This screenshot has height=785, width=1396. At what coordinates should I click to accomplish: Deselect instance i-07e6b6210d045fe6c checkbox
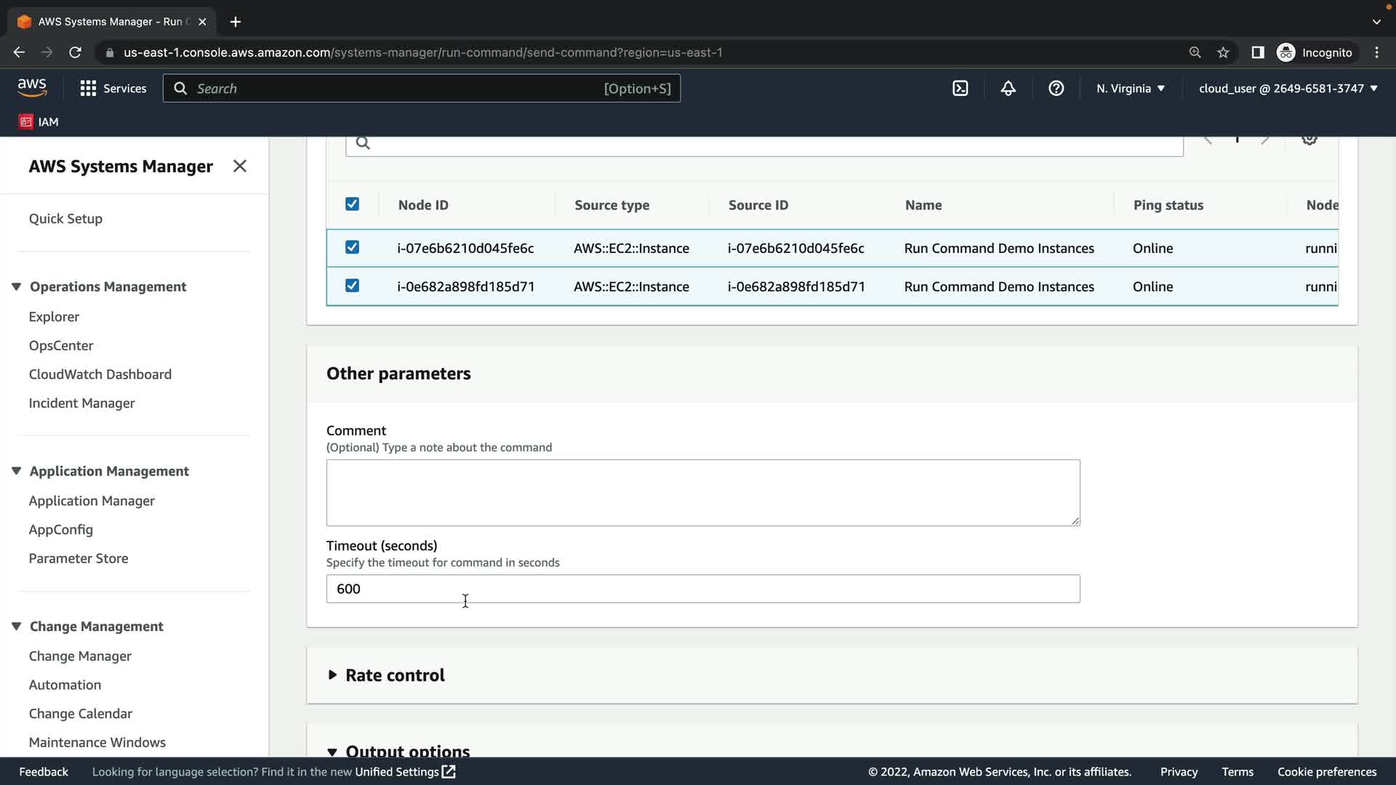point(352,247)
